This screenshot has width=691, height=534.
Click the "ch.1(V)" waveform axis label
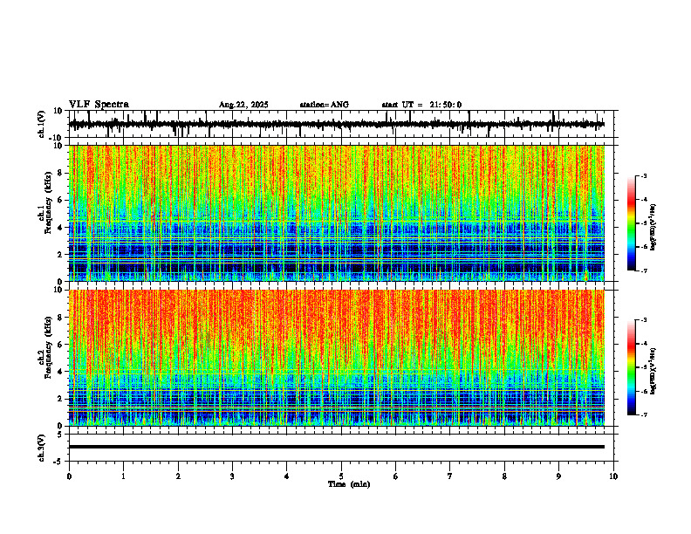coord(42,124)
